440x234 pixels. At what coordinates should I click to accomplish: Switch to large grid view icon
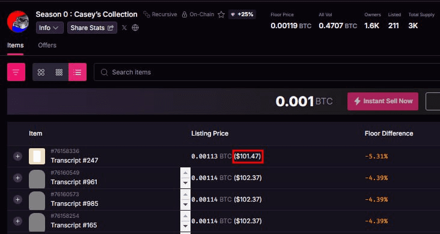pos(41,73)
